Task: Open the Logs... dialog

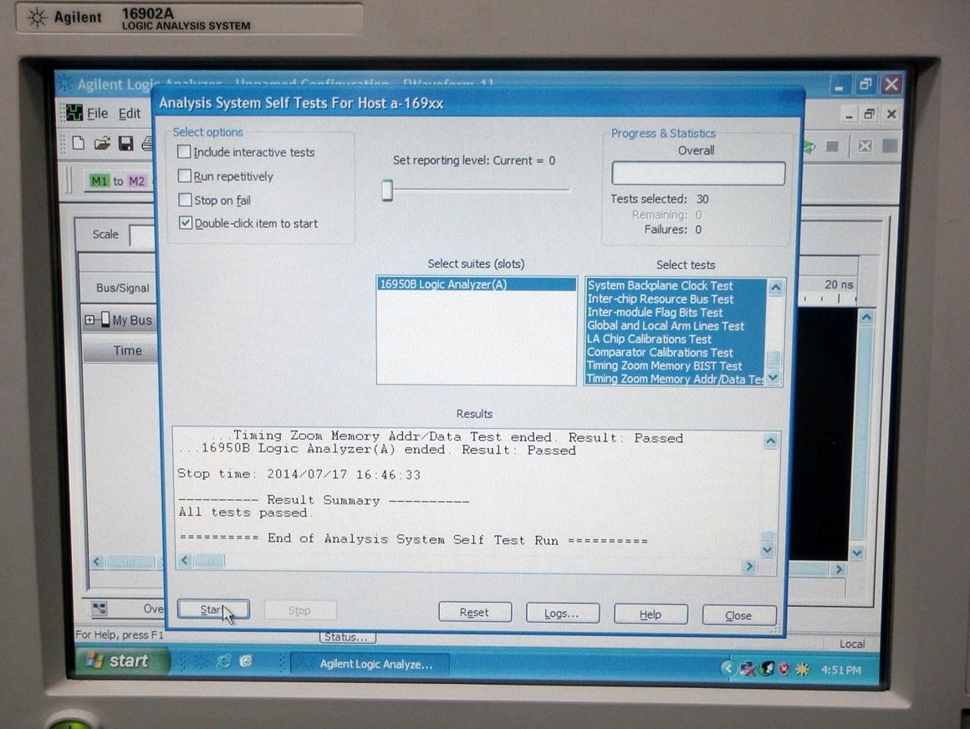Action: pyautogui.click(x=562, y=613)
